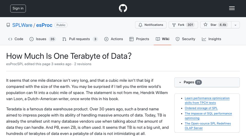
Task: Click 'esProcSPL edited this page' text
Action: tap(28, 64)
